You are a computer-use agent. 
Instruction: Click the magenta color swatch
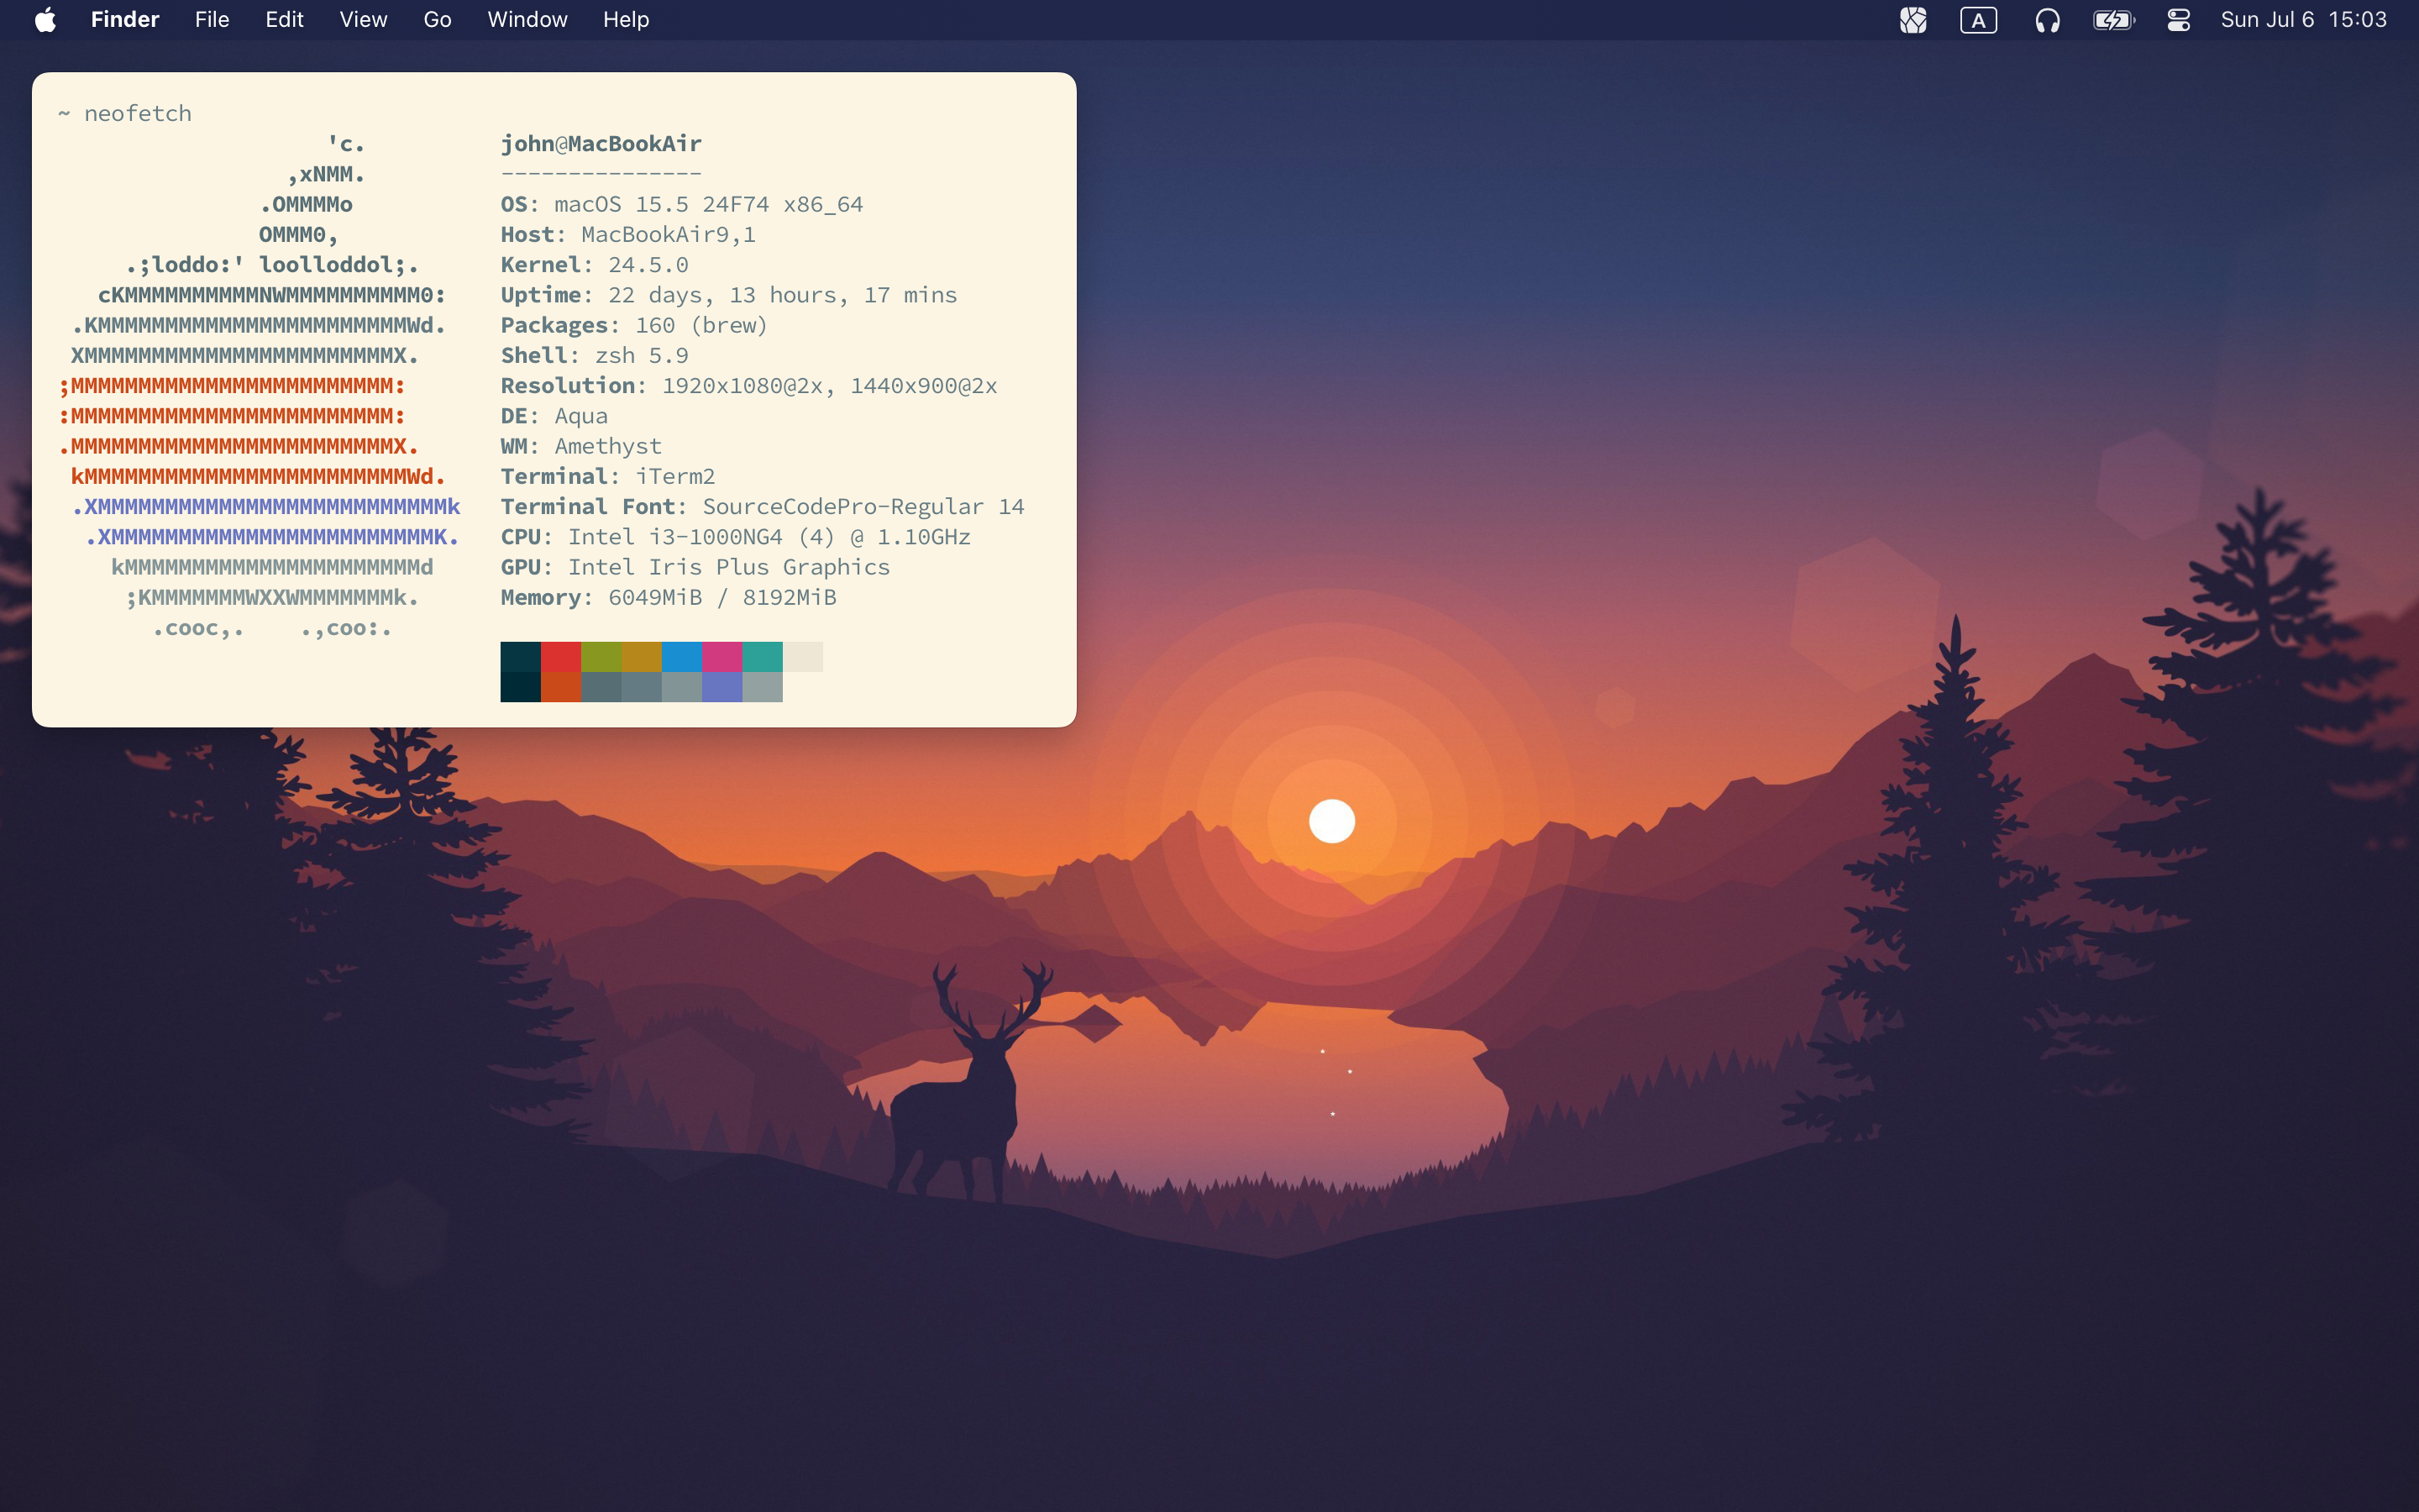722,656
